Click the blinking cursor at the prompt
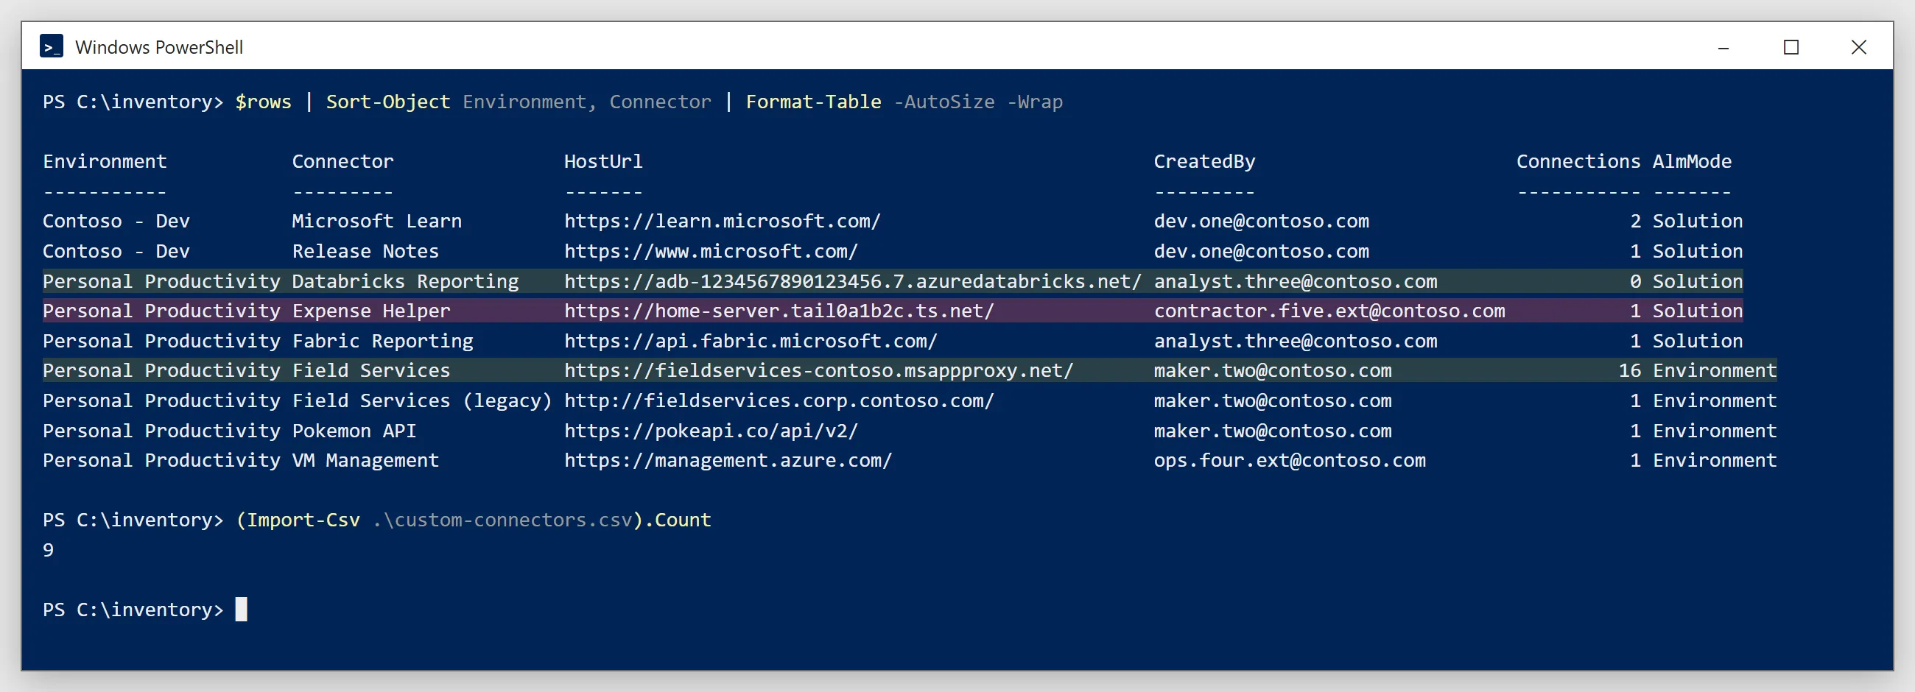This screenshot has height=692, width=1915. pyautogui.click(x=241, y=610)
